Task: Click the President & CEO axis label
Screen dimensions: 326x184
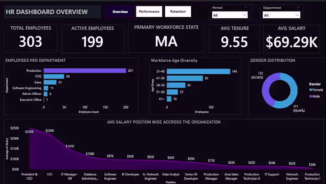Action: pos(29,176)
